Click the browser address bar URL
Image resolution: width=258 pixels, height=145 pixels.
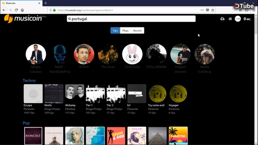click(85, 10)
